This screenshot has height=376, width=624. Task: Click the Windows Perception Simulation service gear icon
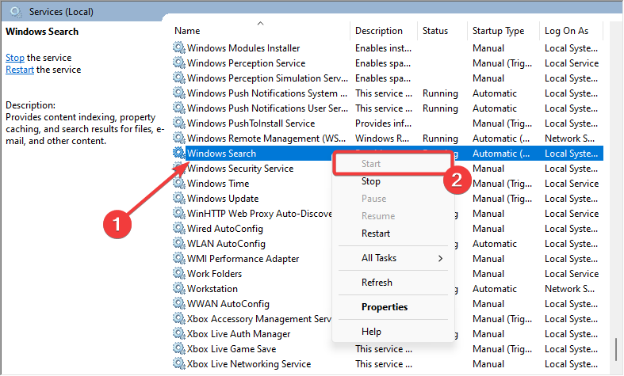178,78
